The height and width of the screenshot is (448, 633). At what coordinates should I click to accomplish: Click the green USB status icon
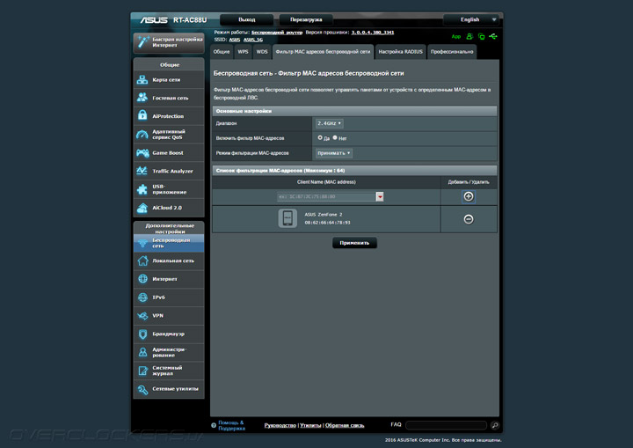click(493, 36)
